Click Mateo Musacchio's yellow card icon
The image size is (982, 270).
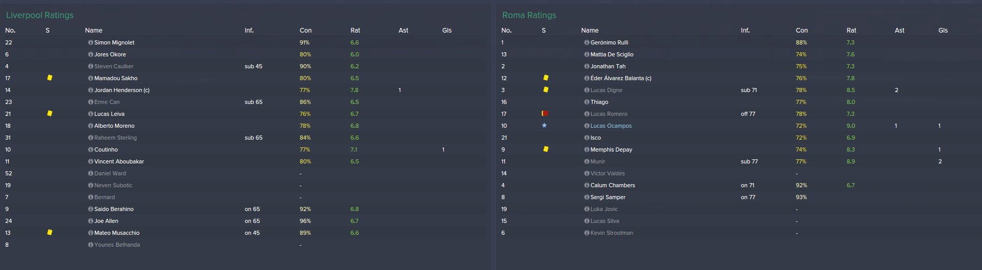coord(50,233)
